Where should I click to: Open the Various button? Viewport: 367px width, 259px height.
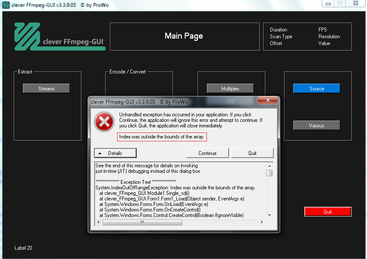click(x=316, y=125)
